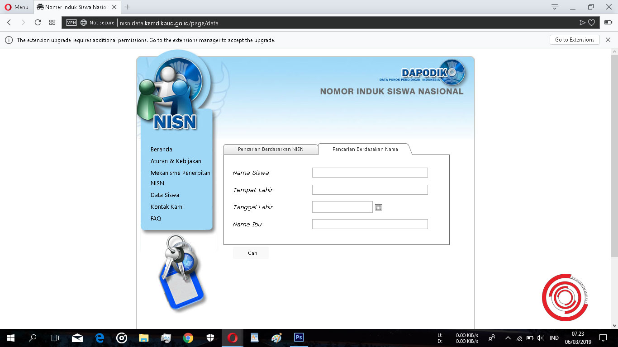Click the speaker icon in system tray
This screenshot has width=618, height=347.
tap(540, 338)
